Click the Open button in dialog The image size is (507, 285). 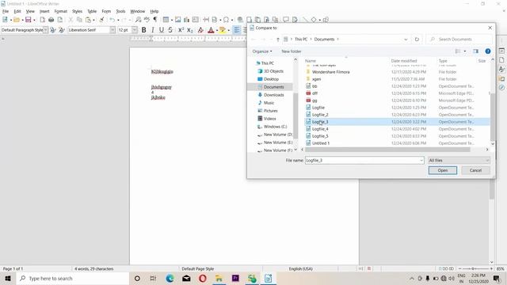[443, 170]
